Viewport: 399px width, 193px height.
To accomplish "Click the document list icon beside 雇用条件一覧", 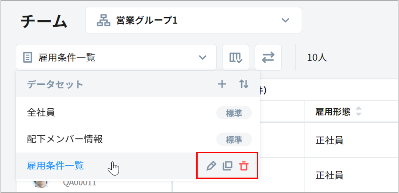I will point(28,58).
